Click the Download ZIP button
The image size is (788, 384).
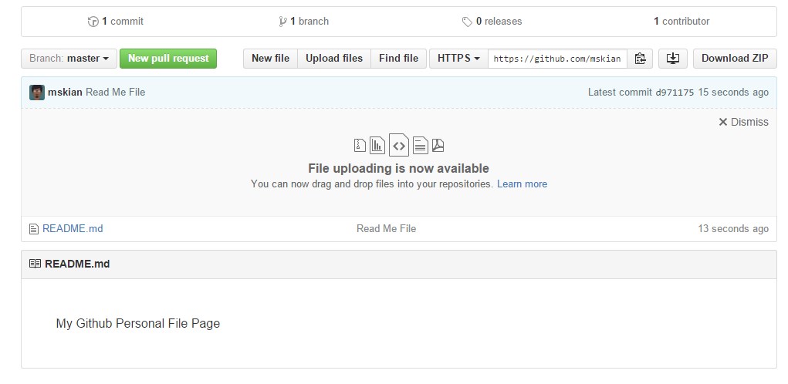click(x=735, y=59)
